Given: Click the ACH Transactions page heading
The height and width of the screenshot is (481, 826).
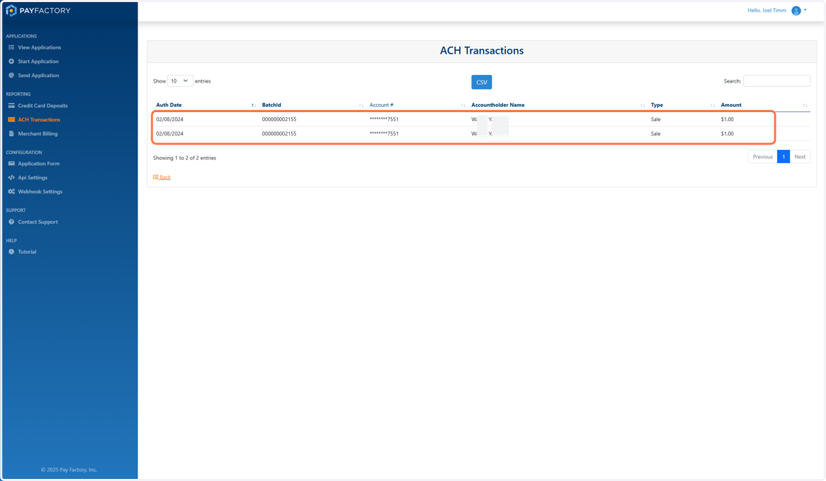Looking at the screenshot, I should [482, 51].
